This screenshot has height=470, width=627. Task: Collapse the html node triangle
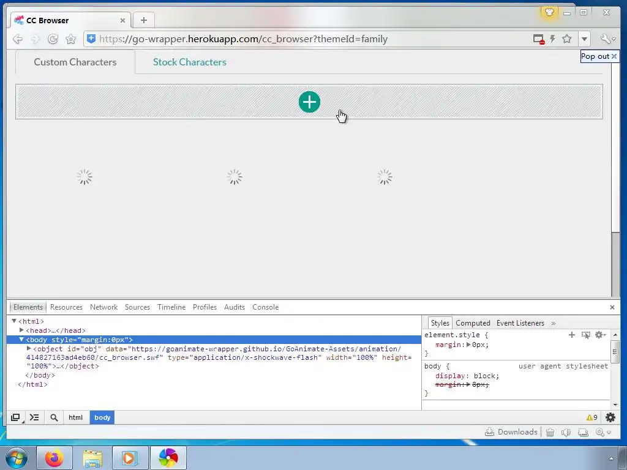(14, 321)
